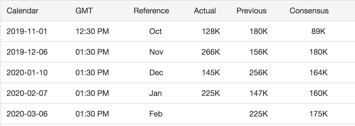Click the Nov reference cell
355x126 pixels.
click(156, 52)
